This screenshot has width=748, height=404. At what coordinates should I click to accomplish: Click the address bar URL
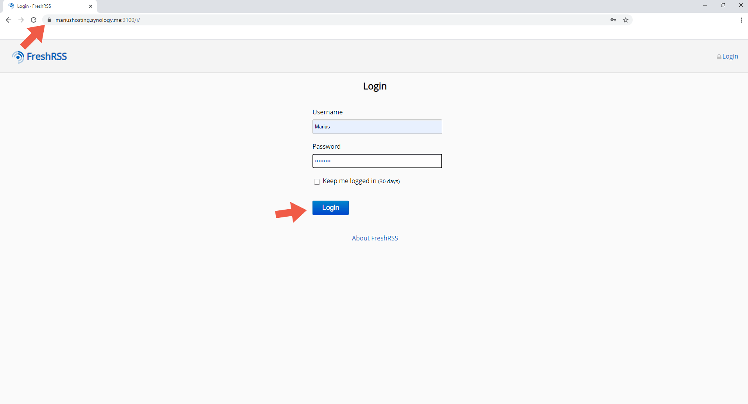[x=98, y=20]
